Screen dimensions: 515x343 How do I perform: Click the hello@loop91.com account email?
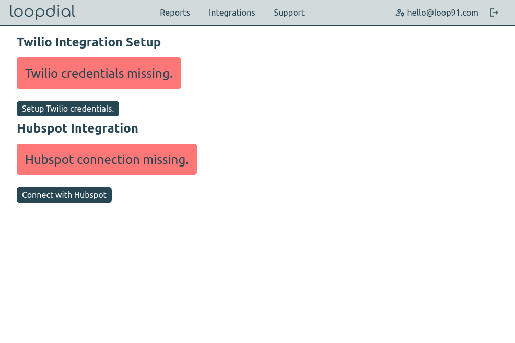click(442, 13)
